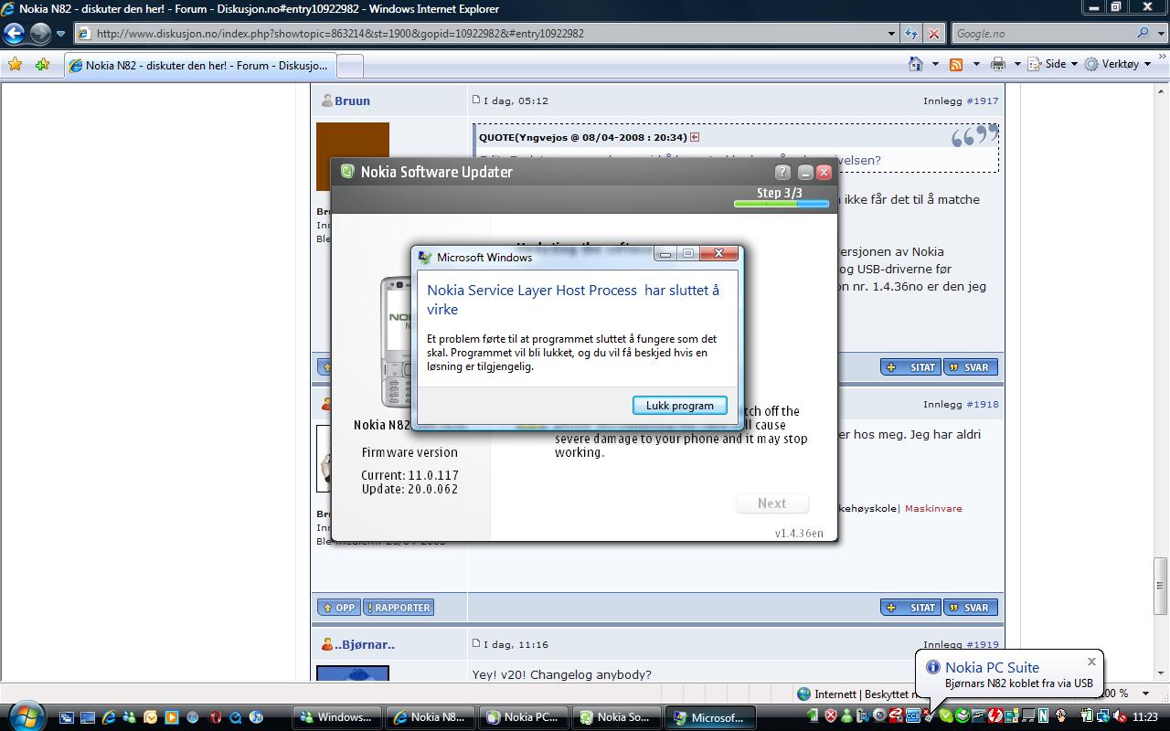Click the browser Forward arrow button

pyautogui.click(x=40, y=34)
